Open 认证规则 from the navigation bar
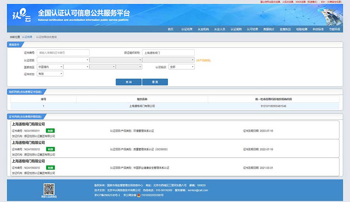 pyautogui.click(x=236, y=29)
